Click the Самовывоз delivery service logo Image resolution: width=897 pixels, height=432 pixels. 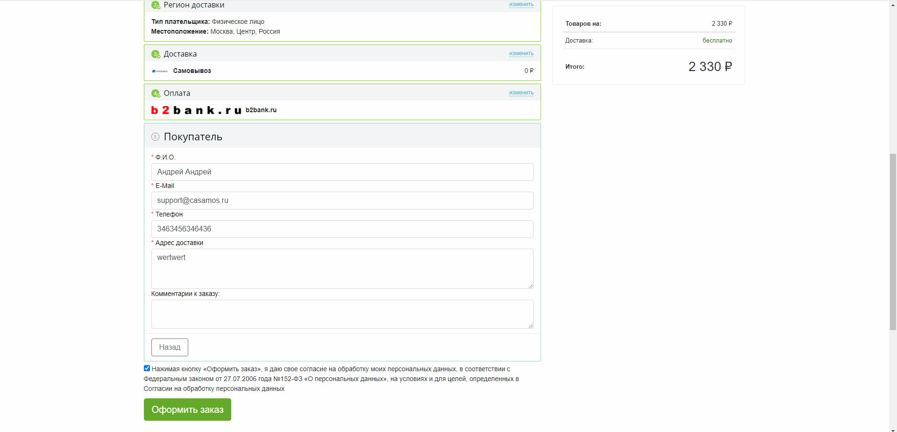[x=160, y=71]
